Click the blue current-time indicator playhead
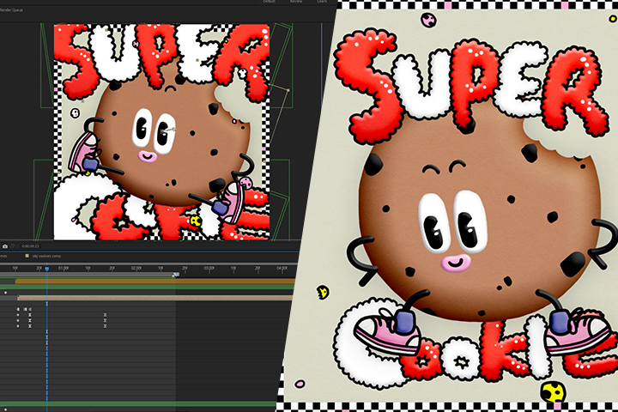The image size is (618, 412). point(47,269)
